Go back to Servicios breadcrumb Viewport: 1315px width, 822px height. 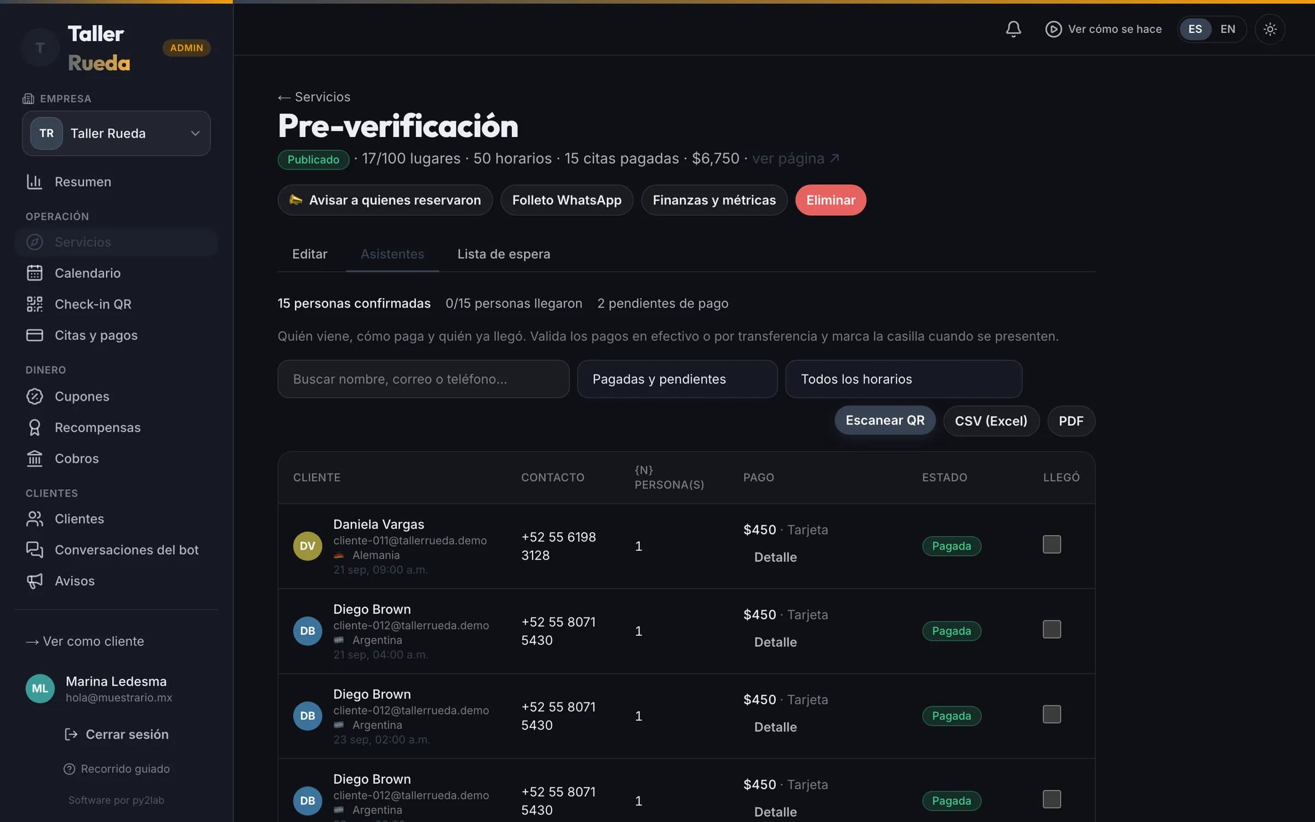[314, 97]
